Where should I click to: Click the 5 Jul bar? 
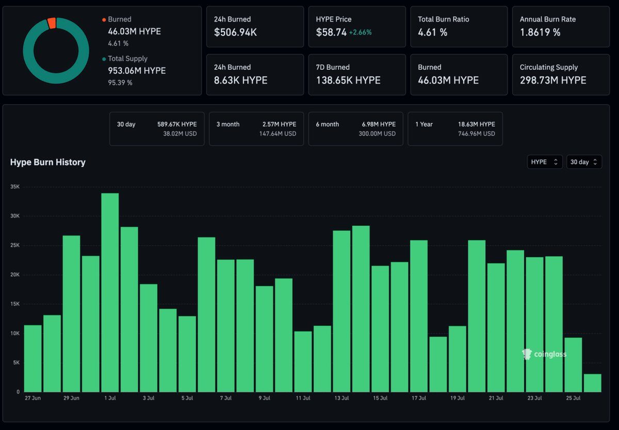coord(187,354)
